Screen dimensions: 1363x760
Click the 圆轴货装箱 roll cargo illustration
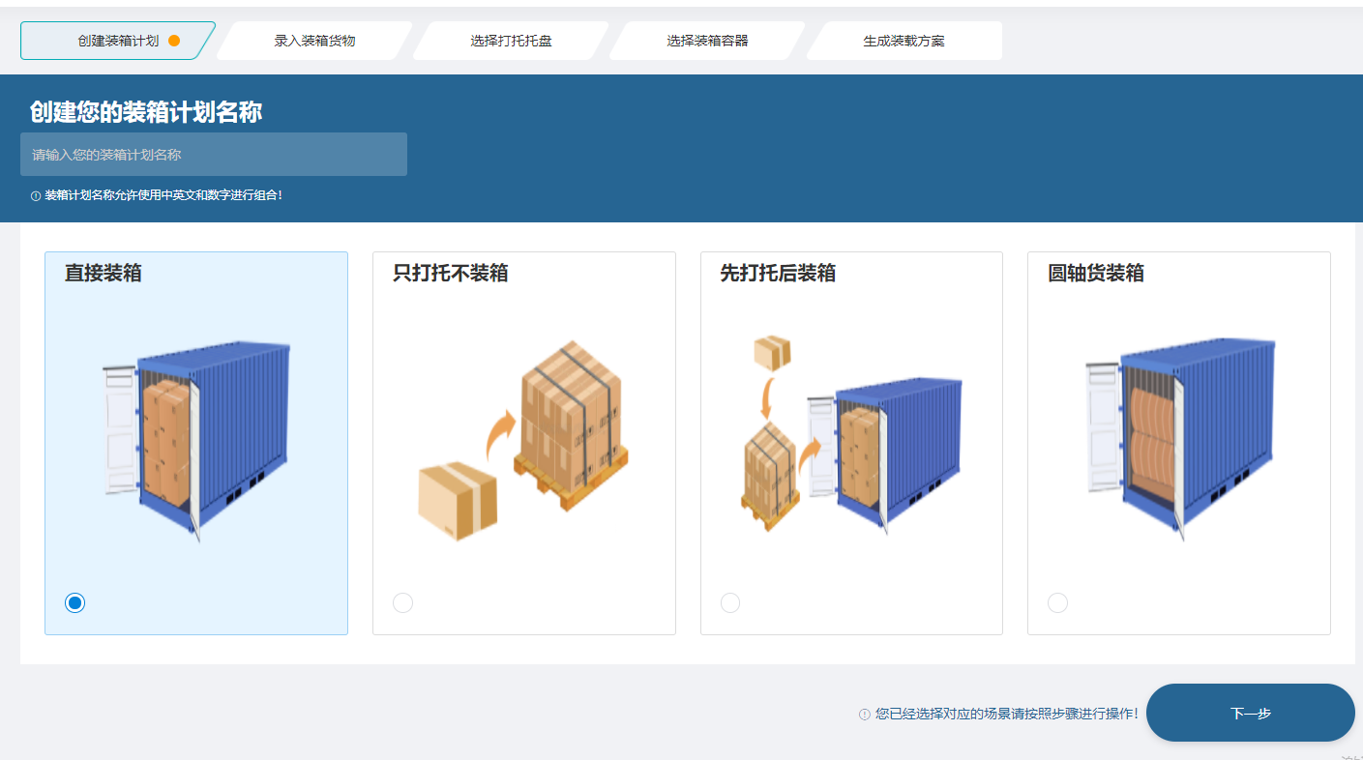(x=1180, y=440)
